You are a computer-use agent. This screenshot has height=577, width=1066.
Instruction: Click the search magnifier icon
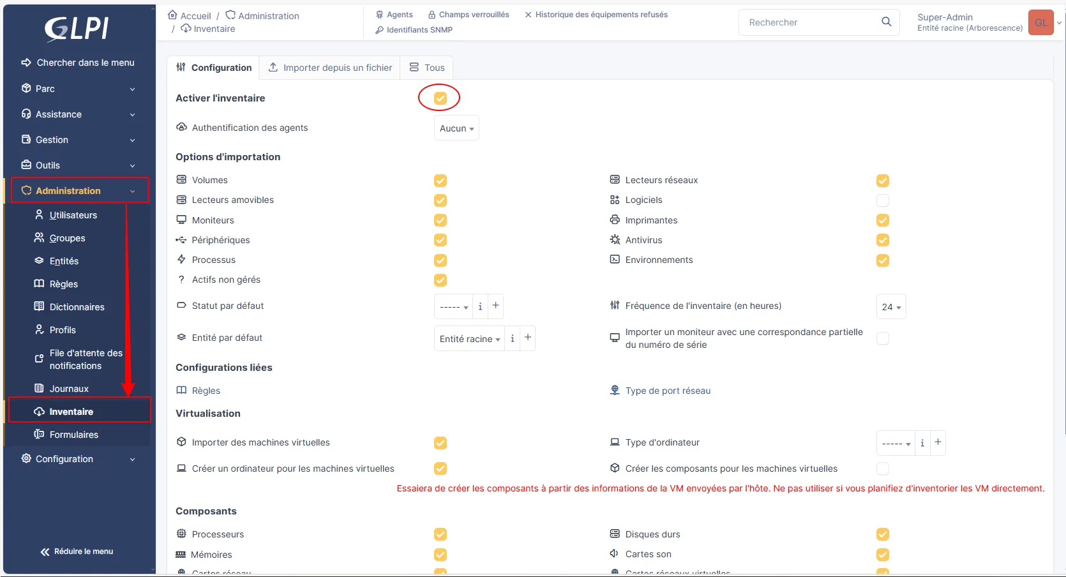click(886, 22)
